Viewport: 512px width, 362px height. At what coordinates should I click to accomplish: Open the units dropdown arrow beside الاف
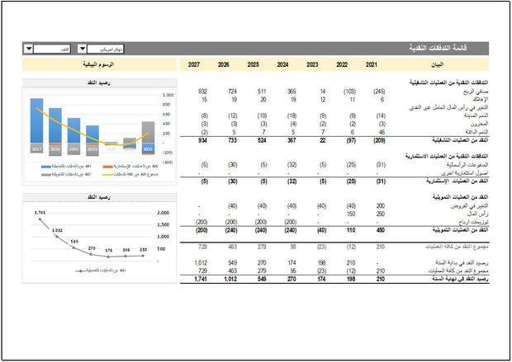29,49
